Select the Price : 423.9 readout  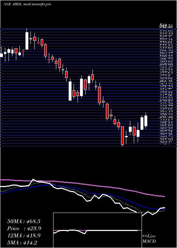tap(24, 229)
